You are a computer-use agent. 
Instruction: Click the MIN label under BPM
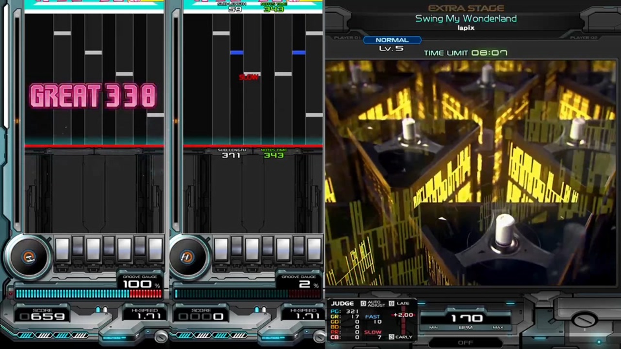[433, 328]
